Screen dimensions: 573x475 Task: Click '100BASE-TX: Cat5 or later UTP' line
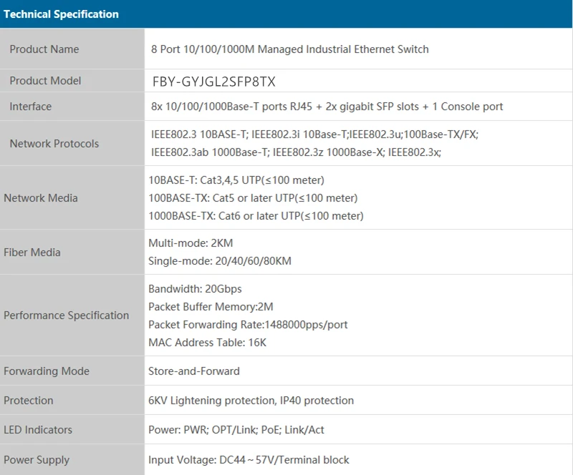[253, 198]
